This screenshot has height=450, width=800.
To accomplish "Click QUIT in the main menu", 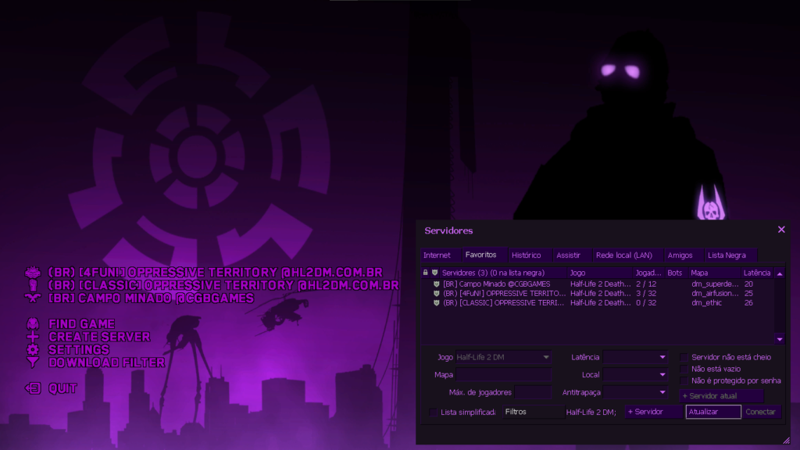I will click(62, 388).
